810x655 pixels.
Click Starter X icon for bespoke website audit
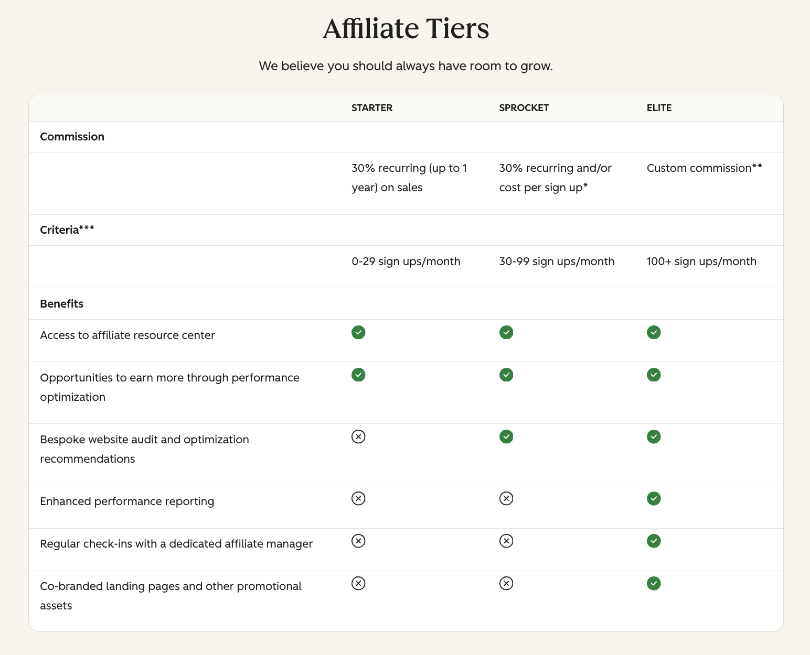[358, 436]
